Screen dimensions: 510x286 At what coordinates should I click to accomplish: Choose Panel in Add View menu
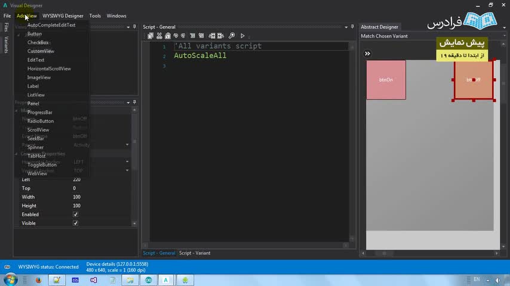(33, 104)
